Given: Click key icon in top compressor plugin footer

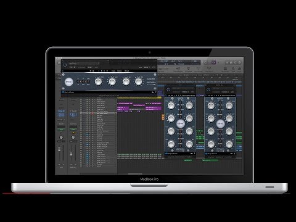Looking at the screenshot, I should pyautogui.click(x=153, y=92).
